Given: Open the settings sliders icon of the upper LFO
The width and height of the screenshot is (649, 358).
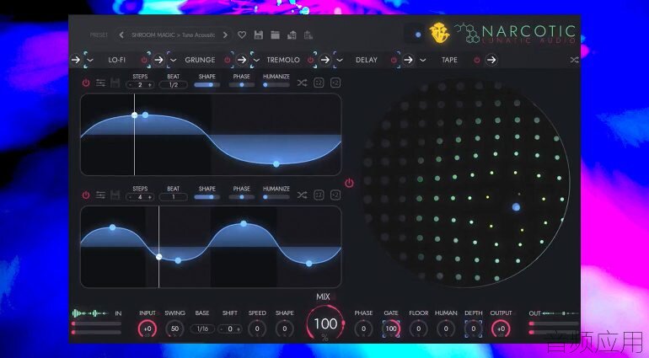Looking at the screenshot, I should (100, 83).
